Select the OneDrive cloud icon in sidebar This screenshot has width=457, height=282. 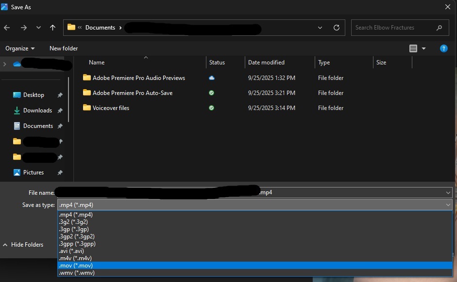pyautogui.click(x=17, y=64)
